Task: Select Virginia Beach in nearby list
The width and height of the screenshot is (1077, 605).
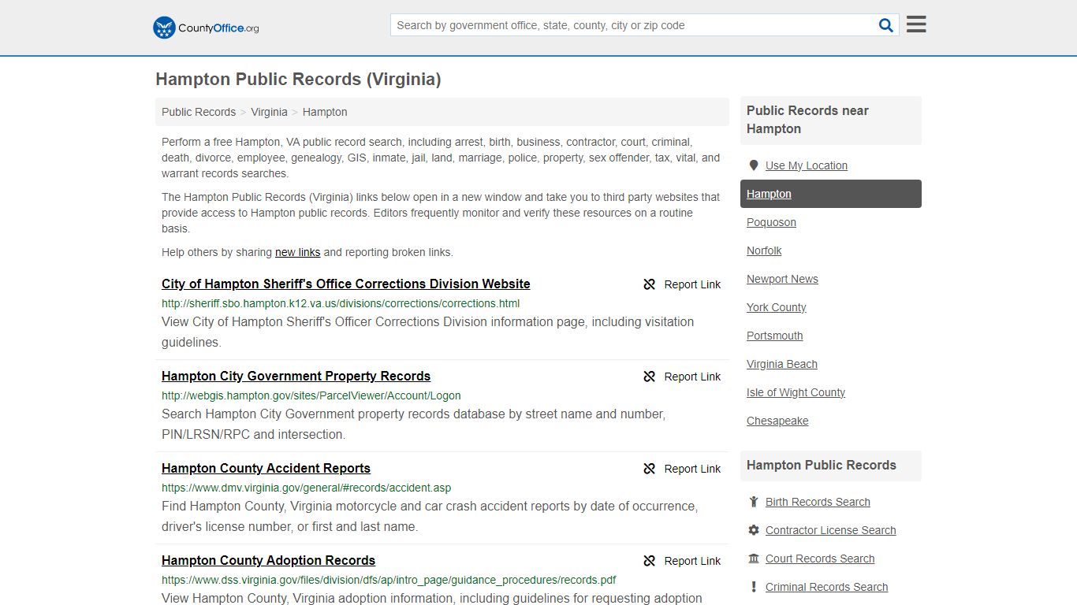Action: (782, 364)
